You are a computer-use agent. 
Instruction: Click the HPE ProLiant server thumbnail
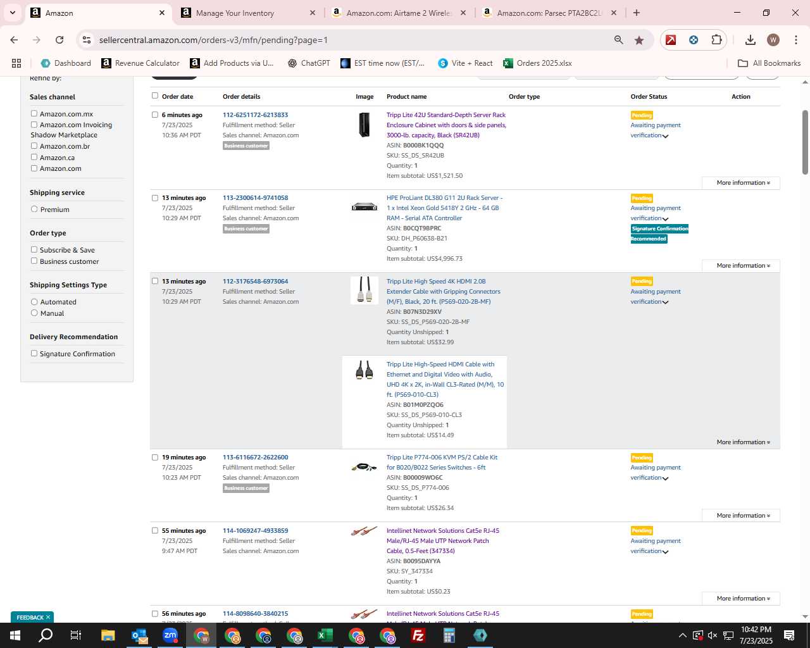pos(364,207)
